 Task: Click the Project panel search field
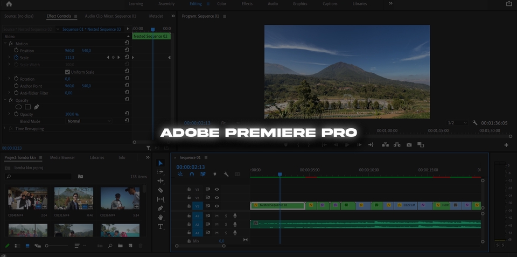[39, 177]
